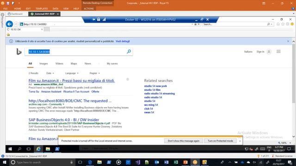Open IE Home icon
This screenshot has height=166, width=296.
[278, 24]
